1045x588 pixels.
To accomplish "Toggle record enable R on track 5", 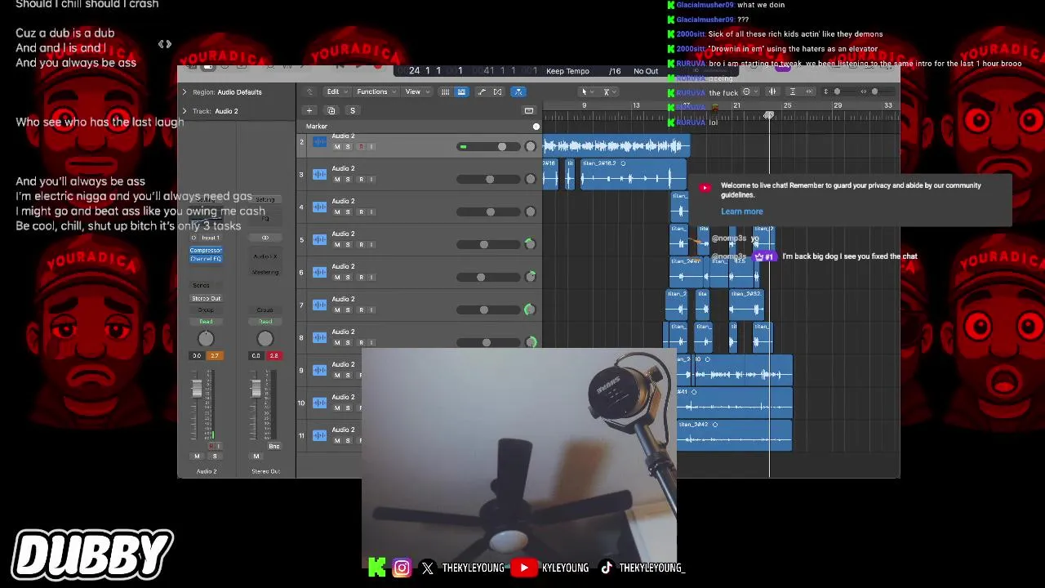I will point(361,244).
